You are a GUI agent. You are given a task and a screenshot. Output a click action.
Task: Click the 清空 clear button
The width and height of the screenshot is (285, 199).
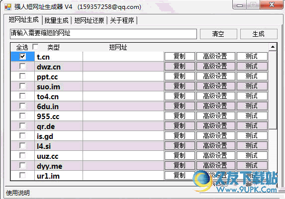(x=218, y=34)
